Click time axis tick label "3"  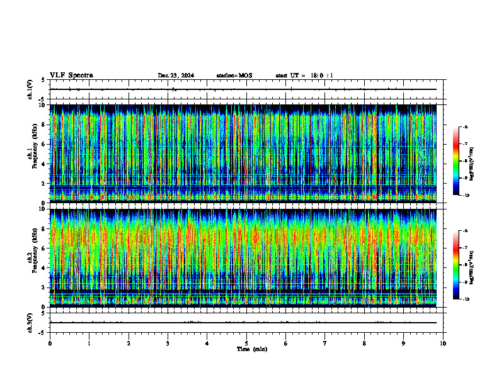(x=168, y=343)
